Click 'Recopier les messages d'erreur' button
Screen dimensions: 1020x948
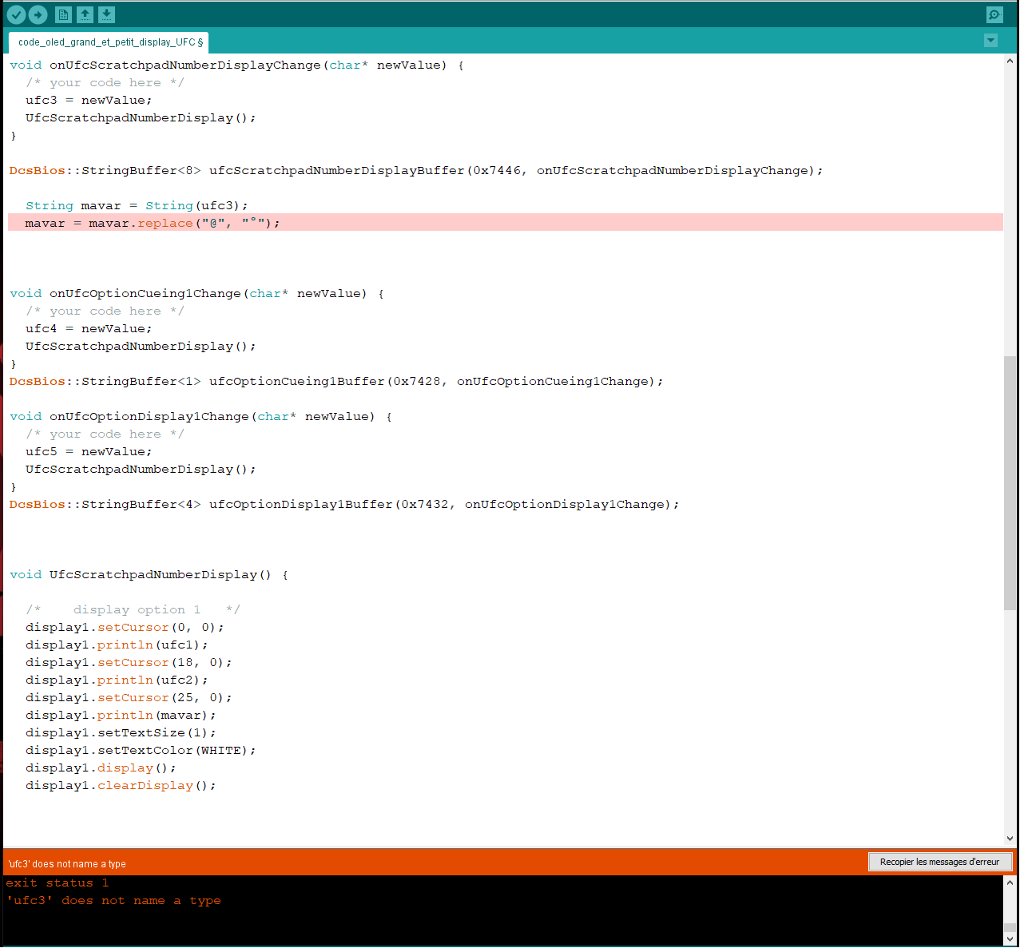pyautogui.click(x=939, y=862)
